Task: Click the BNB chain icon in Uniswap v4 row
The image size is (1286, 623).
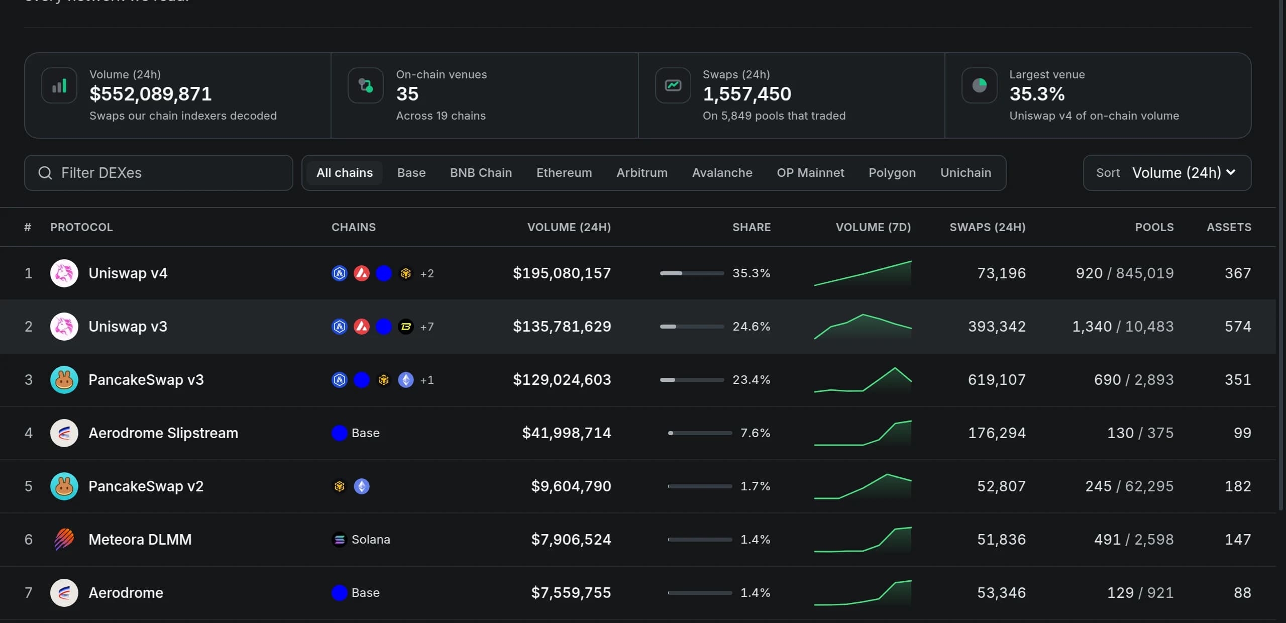Action: pos(406,273)
